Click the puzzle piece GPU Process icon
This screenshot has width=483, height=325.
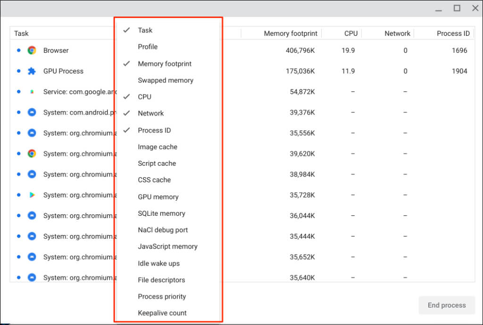coord(32,71)
